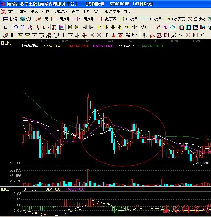Click the save floppy disk icon
The image size is (211, 217).
[203, 27]
